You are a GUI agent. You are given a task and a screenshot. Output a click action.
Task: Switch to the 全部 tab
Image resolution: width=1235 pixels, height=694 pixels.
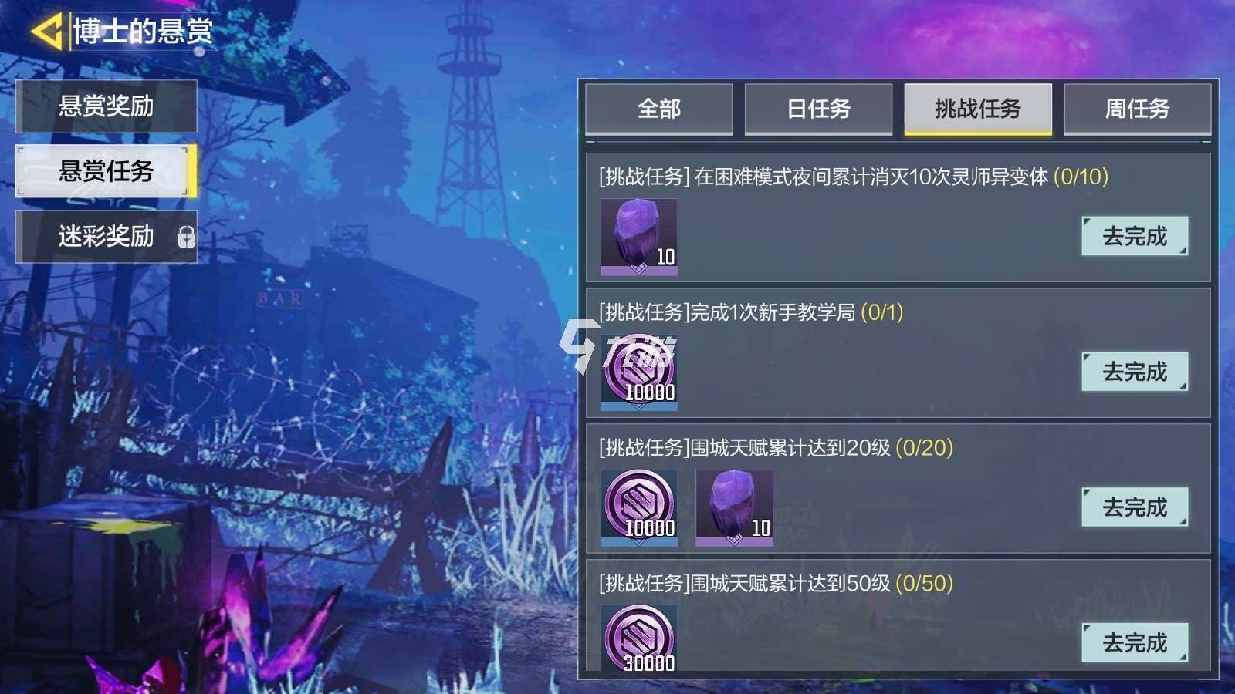tap(659, 109)
